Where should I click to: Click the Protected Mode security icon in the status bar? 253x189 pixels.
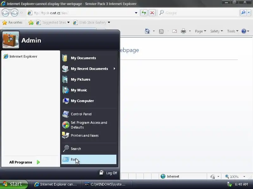[x=213, y=176]
